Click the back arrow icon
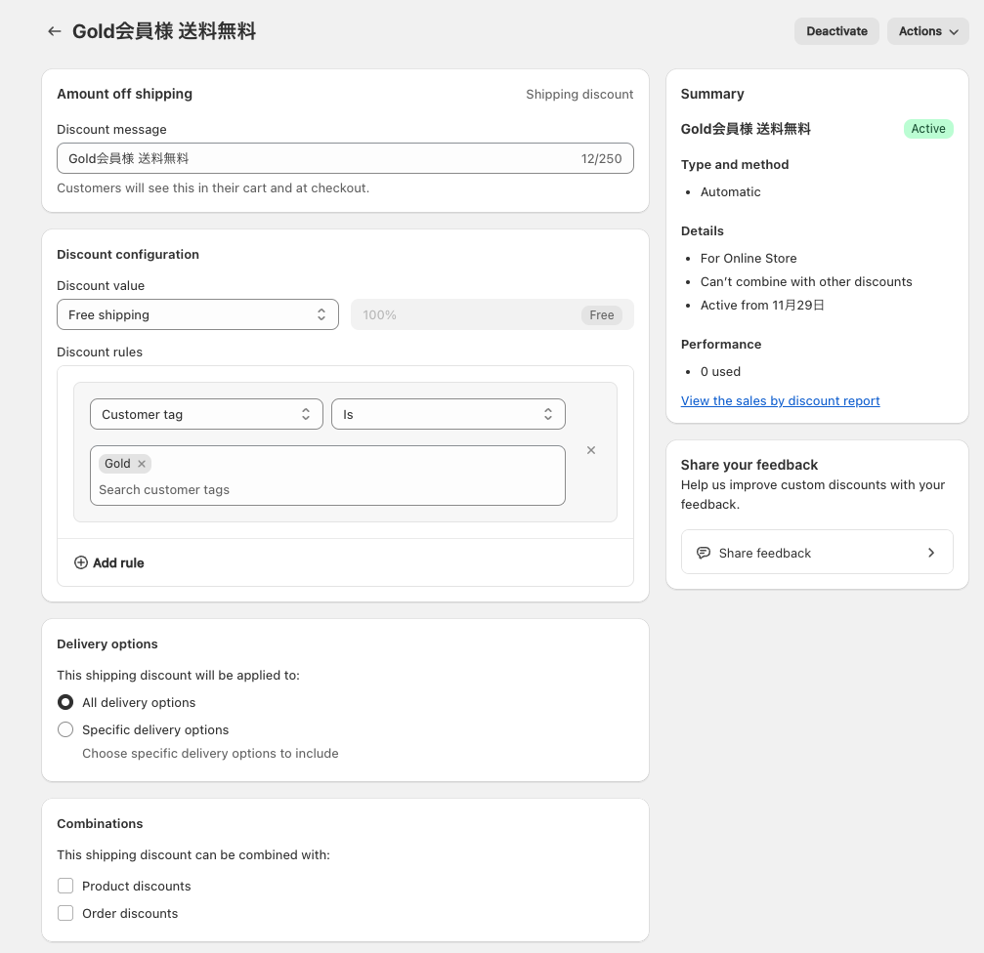984x953 pixels. tap(55, 31)
